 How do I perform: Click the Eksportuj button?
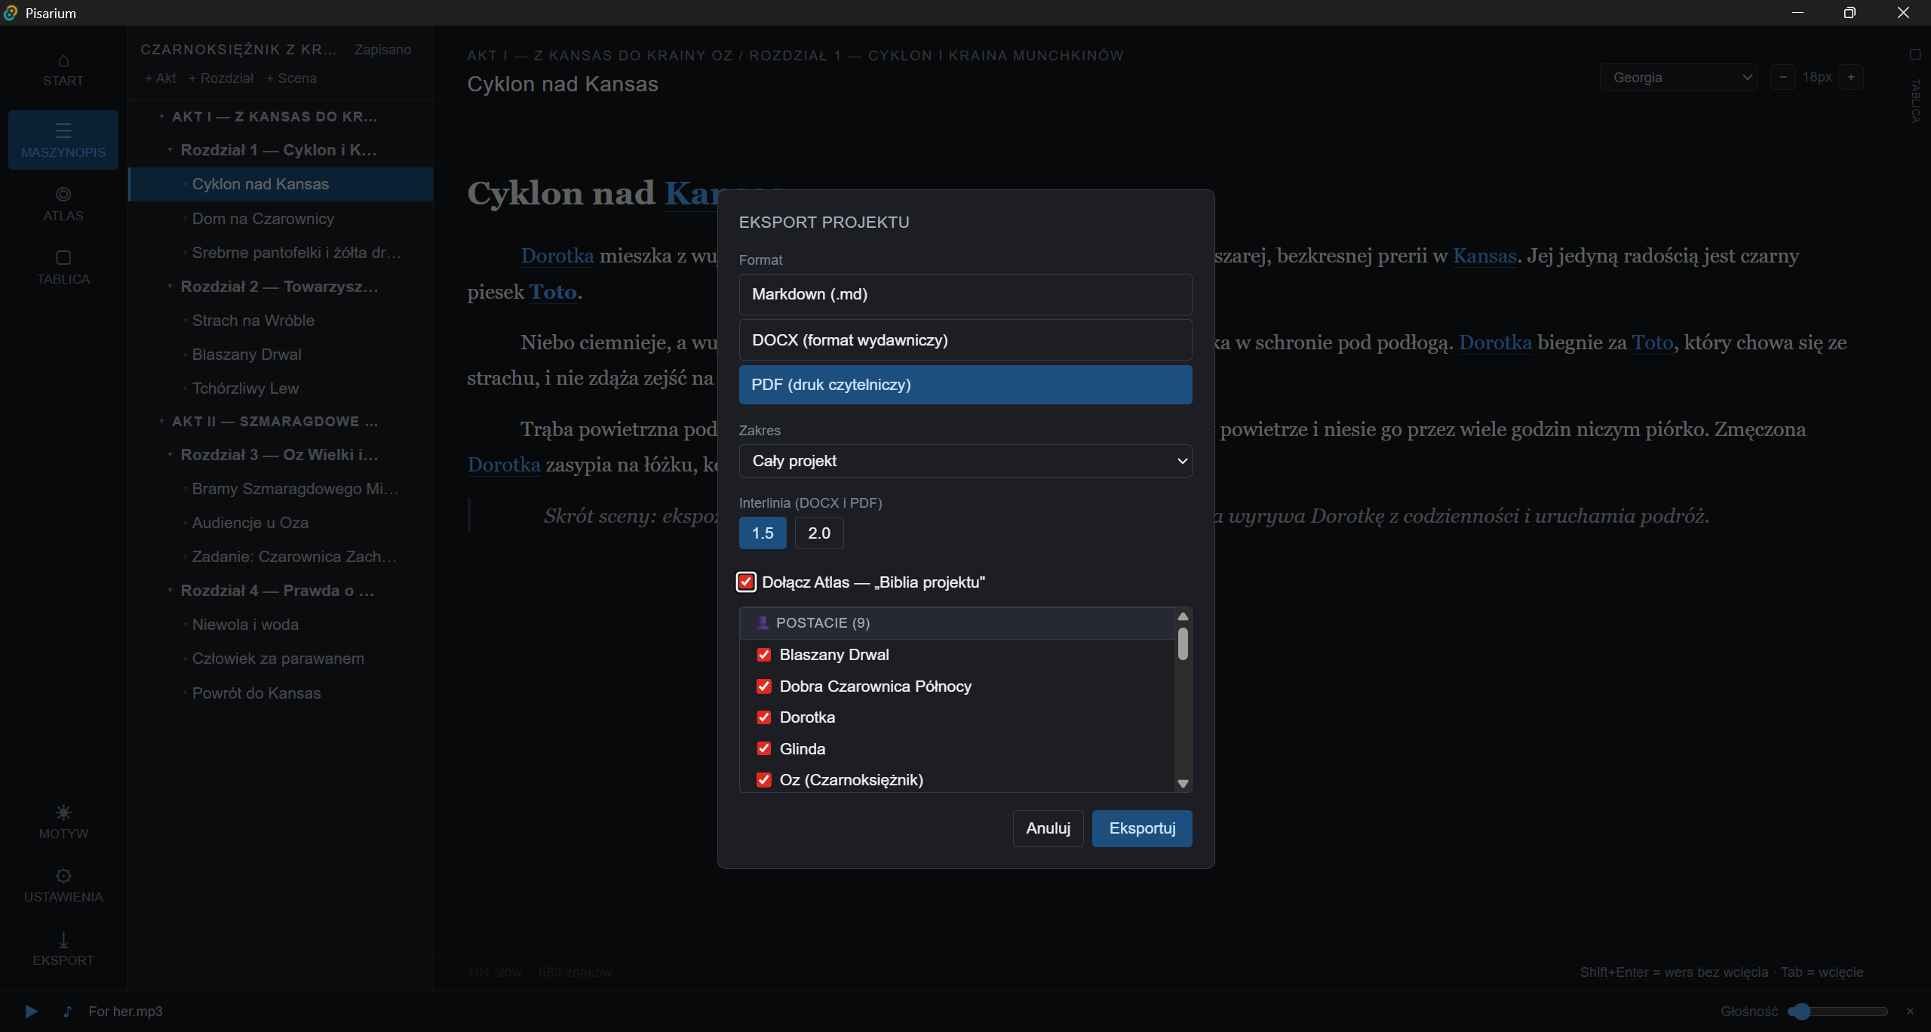1142,828
